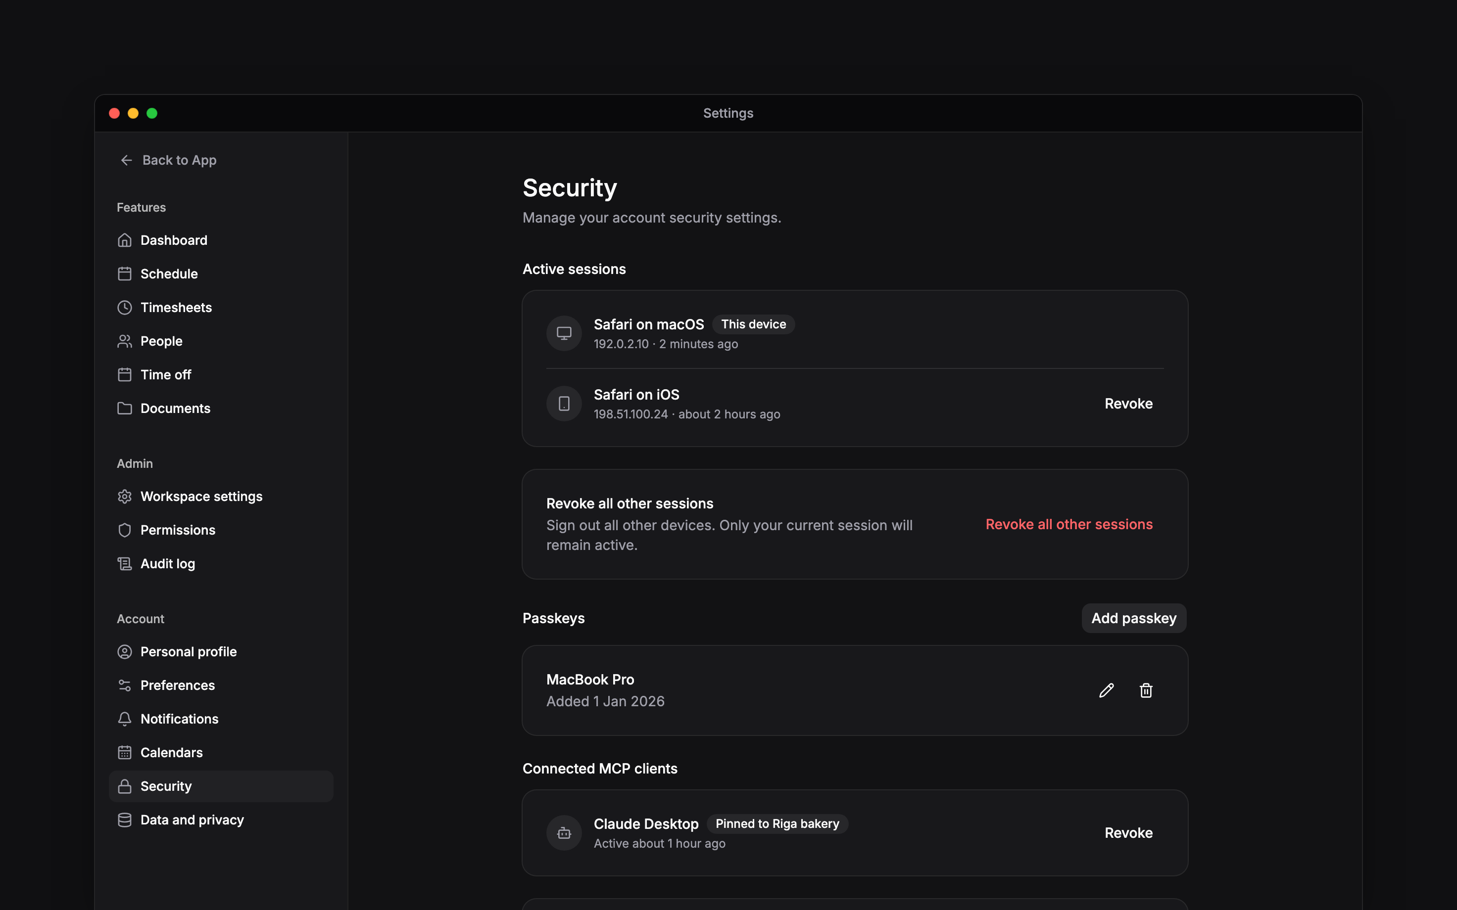Viewport: 1457px width, 910px height.
Task: Click the Data and privacy database icon
Action: (x=125, y=820)
